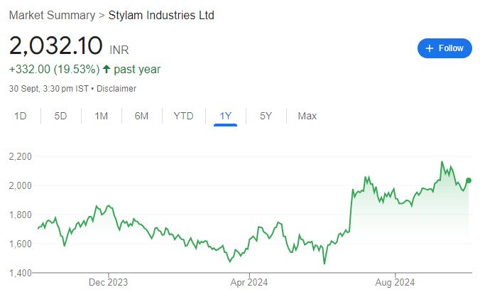Click the Aug 2024 axis label
This screenshot has height=292, width=480.
[395, 282]
